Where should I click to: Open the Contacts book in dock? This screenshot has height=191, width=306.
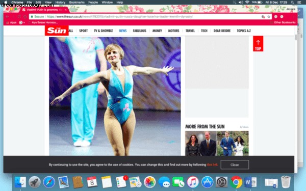pos(78,182)
